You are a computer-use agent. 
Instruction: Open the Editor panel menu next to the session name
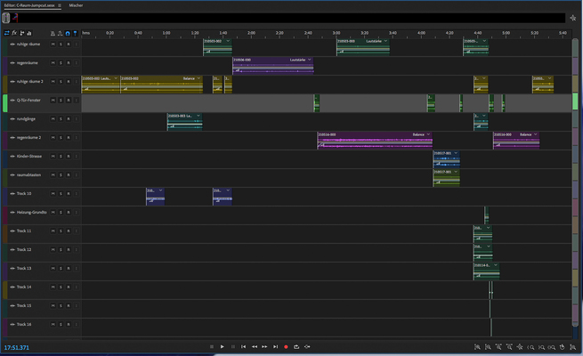(x=61, y=4)
